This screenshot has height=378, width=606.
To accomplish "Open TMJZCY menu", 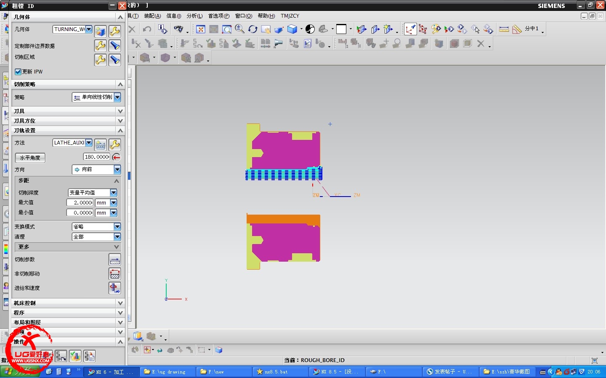I will [x=290, y=16].
